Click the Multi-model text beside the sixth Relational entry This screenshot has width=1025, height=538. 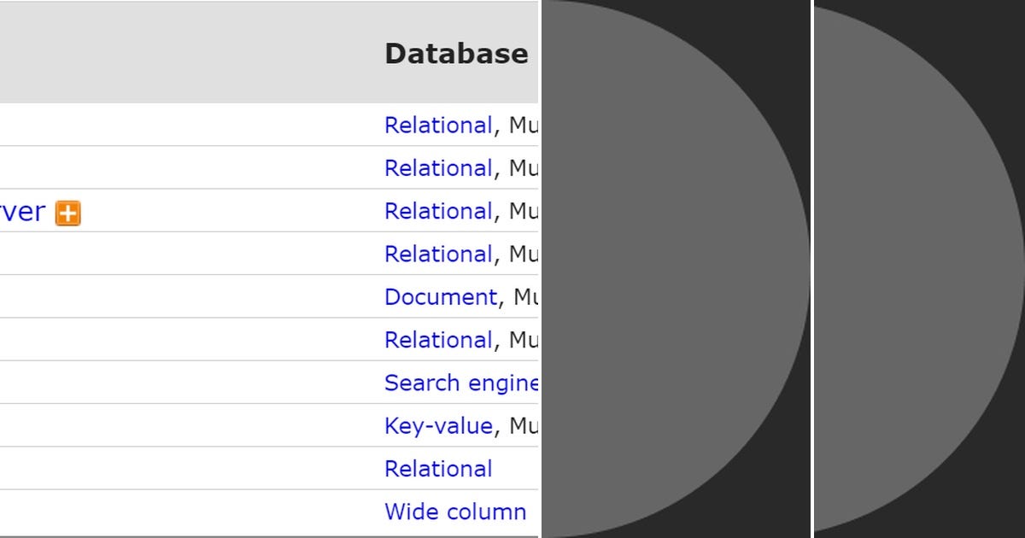click(525, 339)
